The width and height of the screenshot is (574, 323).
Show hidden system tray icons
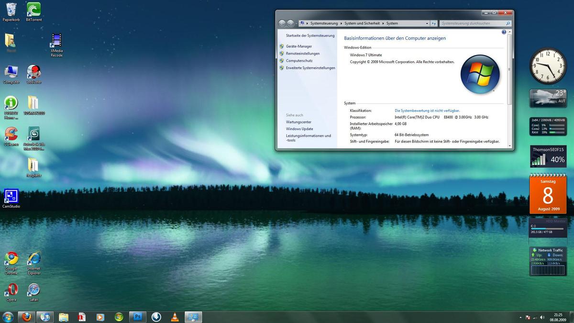[521, 317]
